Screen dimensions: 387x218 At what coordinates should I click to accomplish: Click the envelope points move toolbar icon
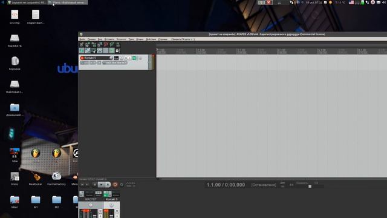tap(100, 51)
